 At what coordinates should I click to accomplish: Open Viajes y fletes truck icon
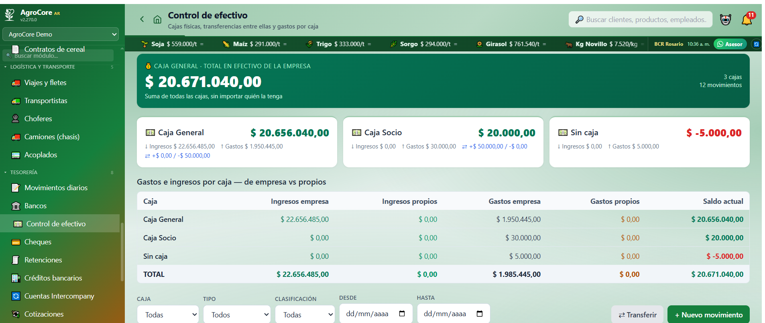pos(16,83)
